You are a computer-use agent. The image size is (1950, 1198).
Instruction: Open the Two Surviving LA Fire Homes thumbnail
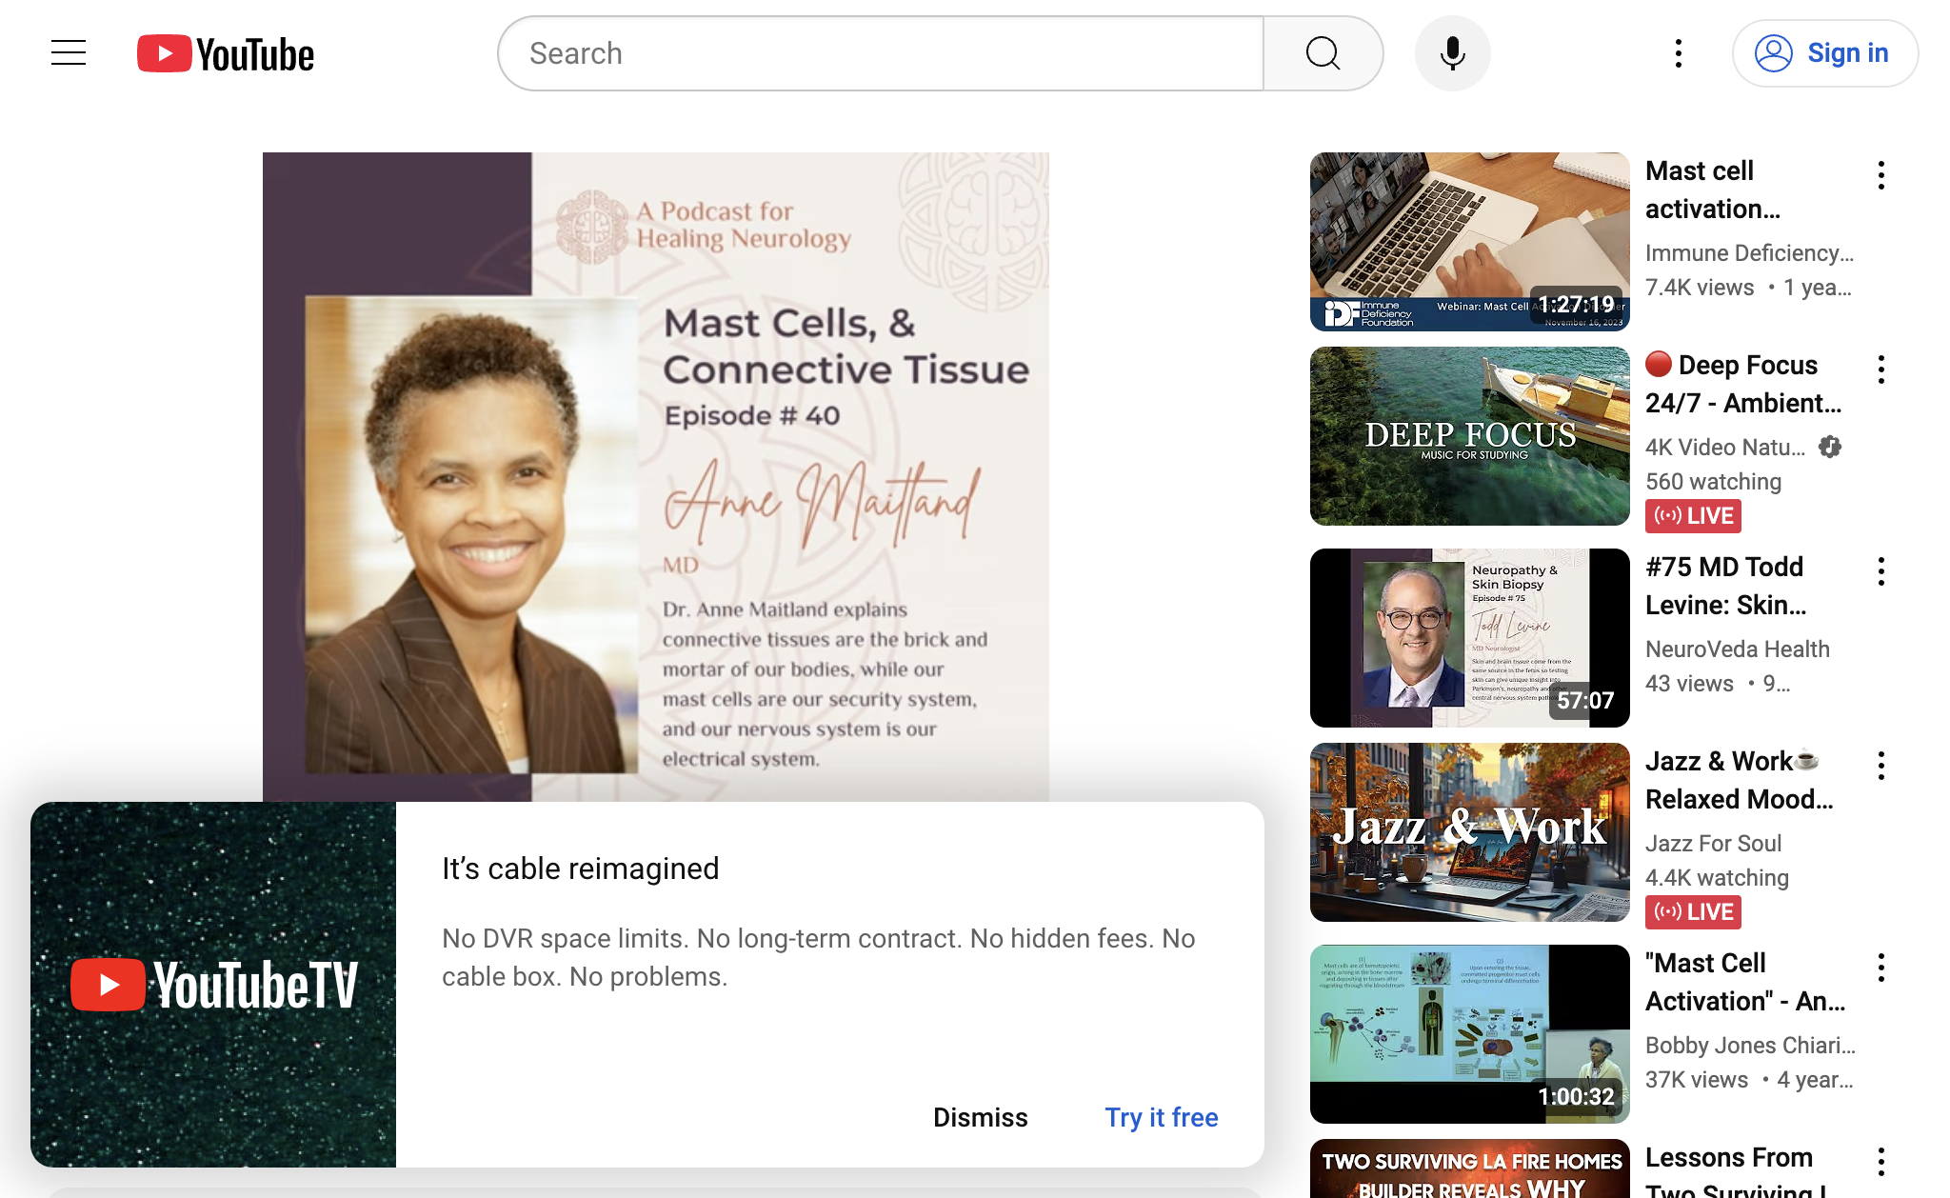[1470, 1168]
